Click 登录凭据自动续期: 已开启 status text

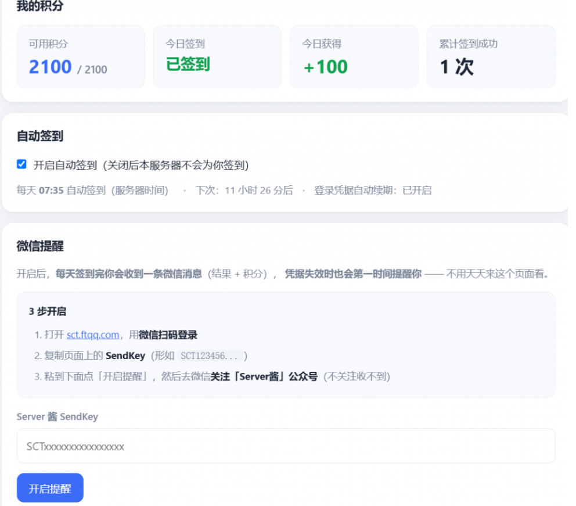point(373,191)
